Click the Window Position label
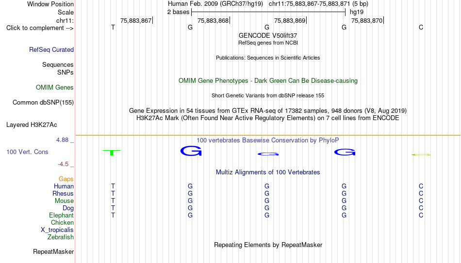461x263 pixels. click(x=50, y=4)
